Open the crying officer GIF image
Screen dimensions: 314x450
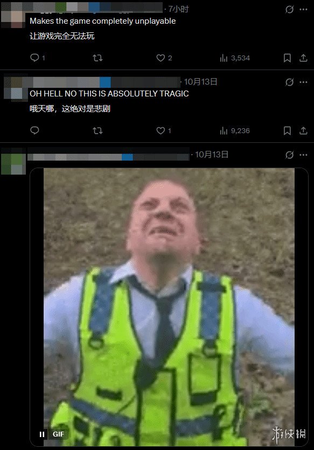tap(169, 307)
